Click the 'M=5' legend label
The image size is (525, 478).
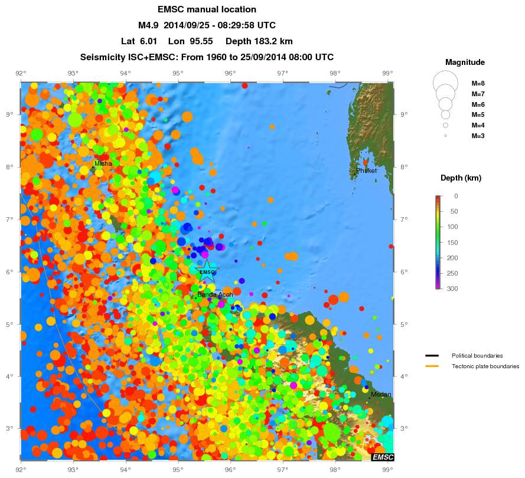coord(478,114)
